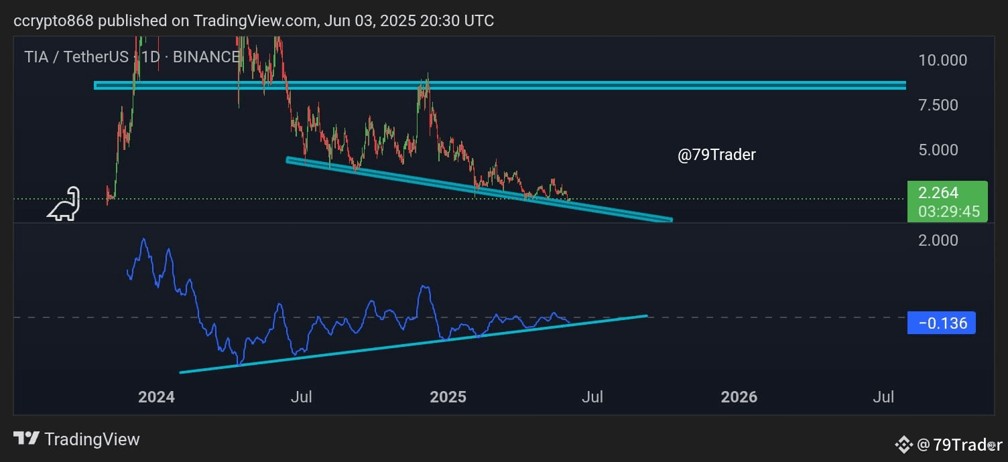The width and height of the screenshot is (1008, 462).
Task: Click the 2.000 indicator axis label
Action: 938,240
